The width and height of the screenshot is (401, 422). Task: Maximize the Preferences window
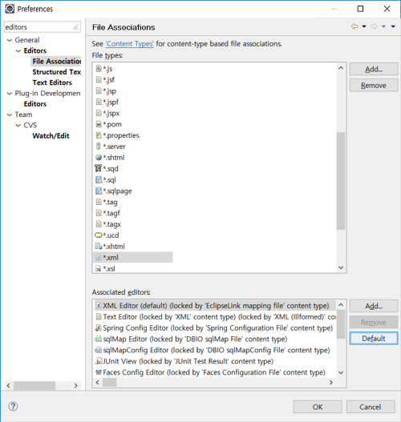point(360,9)
